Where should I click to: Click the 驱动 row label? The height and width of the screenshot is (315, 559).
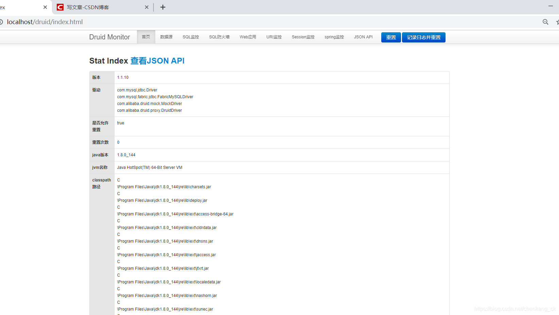[96, 90]
